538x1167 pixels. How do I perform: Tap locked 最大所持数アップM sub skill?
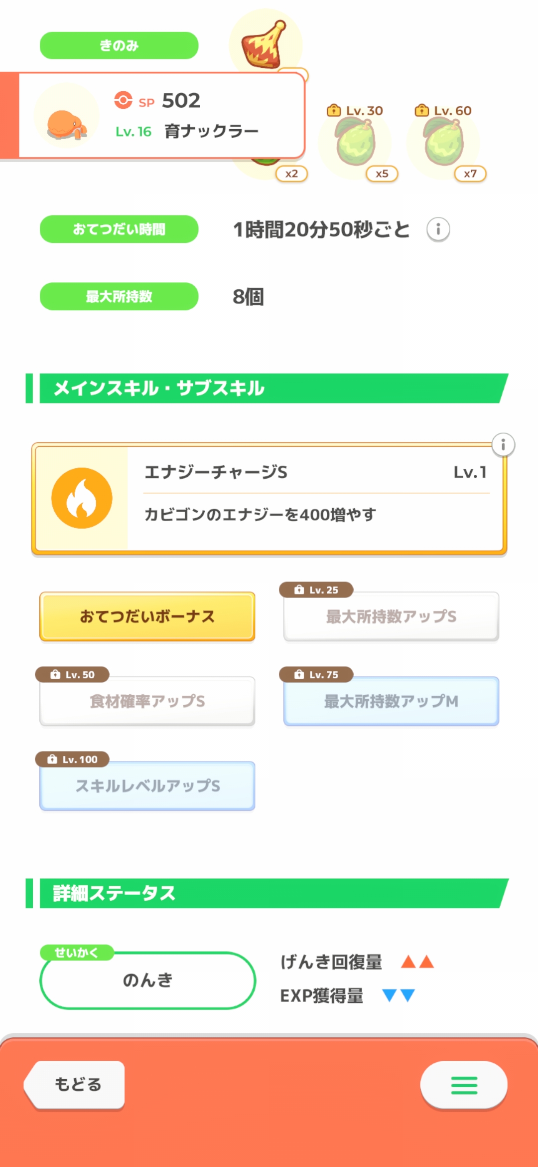pyautogui.click(x=391, y=701)
